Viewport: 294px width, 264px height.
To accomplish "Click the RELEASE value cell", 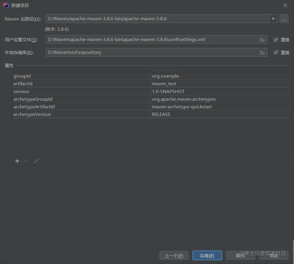I will tap(220, 114).
